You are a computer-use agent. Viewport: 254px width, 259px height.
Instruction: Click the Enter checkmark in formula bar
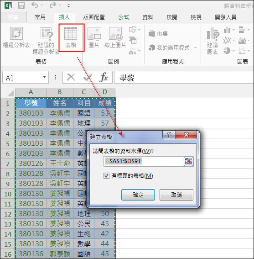88,77
